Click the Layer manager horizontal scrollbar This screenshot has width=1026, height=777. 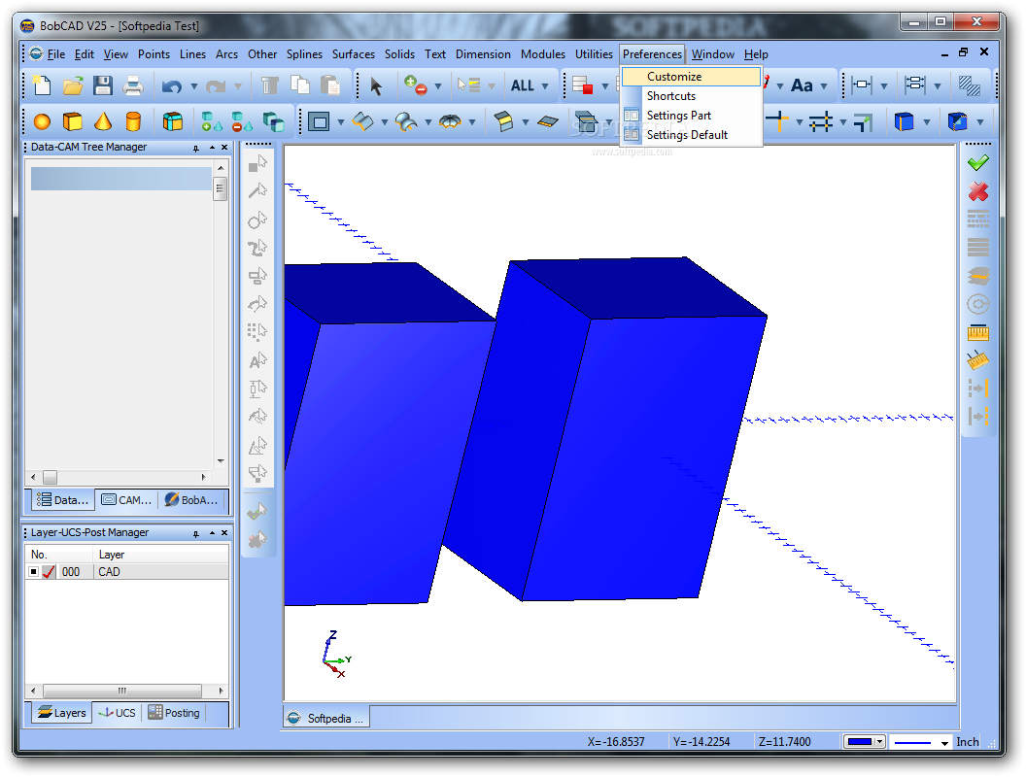(x=121, y=691)
